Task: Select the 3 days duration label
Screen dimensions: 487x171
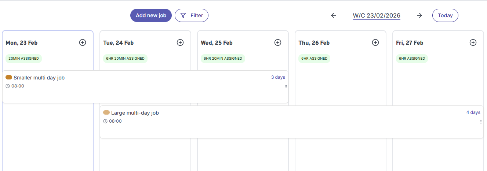Action: click(x=278, y=77)
